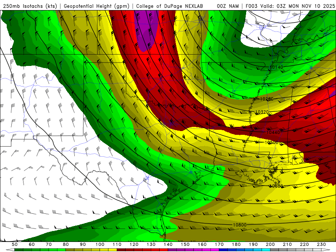Select the cyan swatch for 195-200 kts

pyautogui.click(x=266, y=250)
